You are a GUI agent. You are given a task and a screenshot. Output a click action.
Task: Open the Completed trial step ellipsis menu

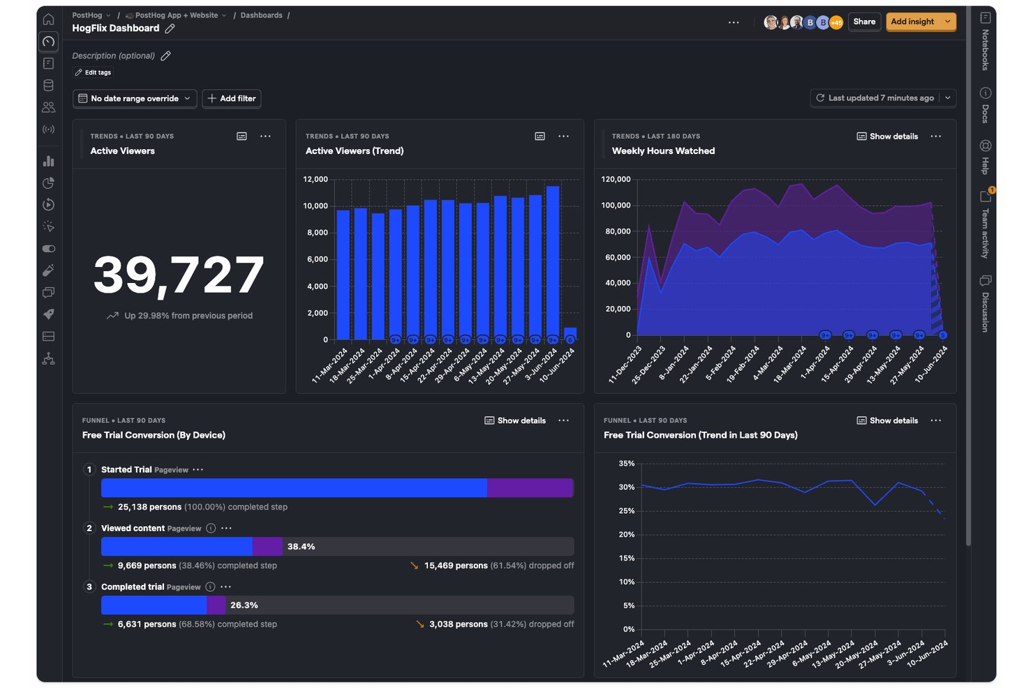click(225, 587)
